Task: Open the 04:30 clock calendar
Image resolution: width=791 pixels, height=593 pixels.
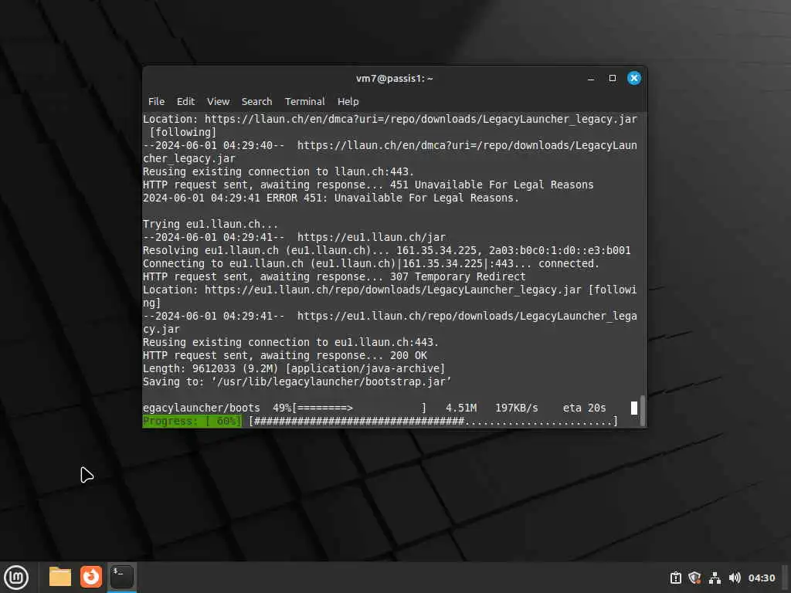Action: pyautogui.click(x=761, y=578)
